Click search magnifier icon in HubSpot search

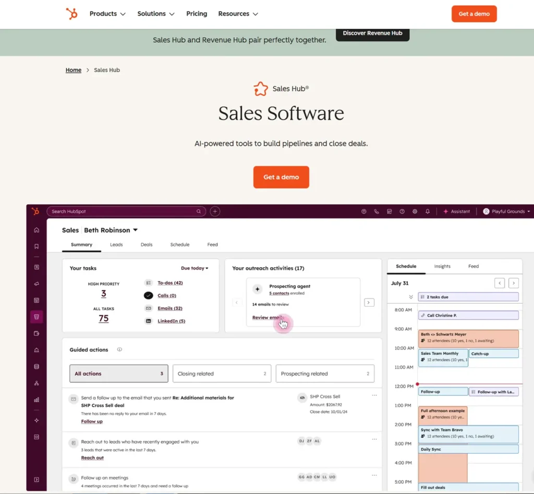click(199, 211)
